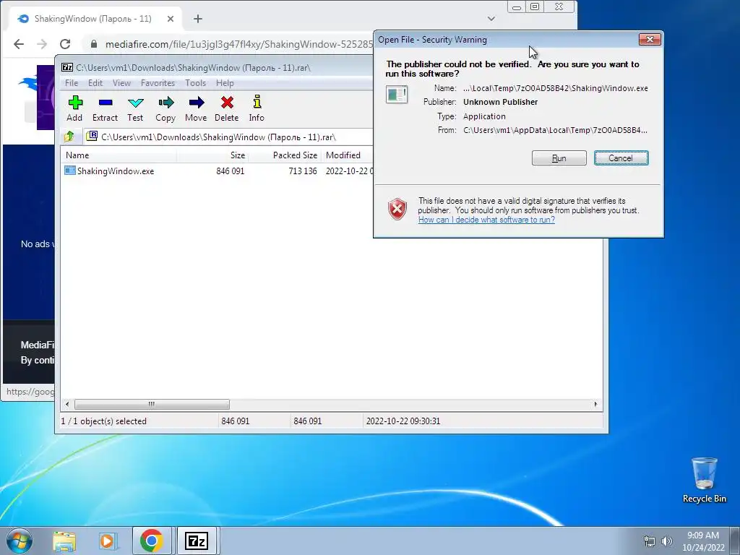Click the 'Unknown Publisher' text
Screen dimensions: 740x555
pyautogui.click(x=500, y=102)
